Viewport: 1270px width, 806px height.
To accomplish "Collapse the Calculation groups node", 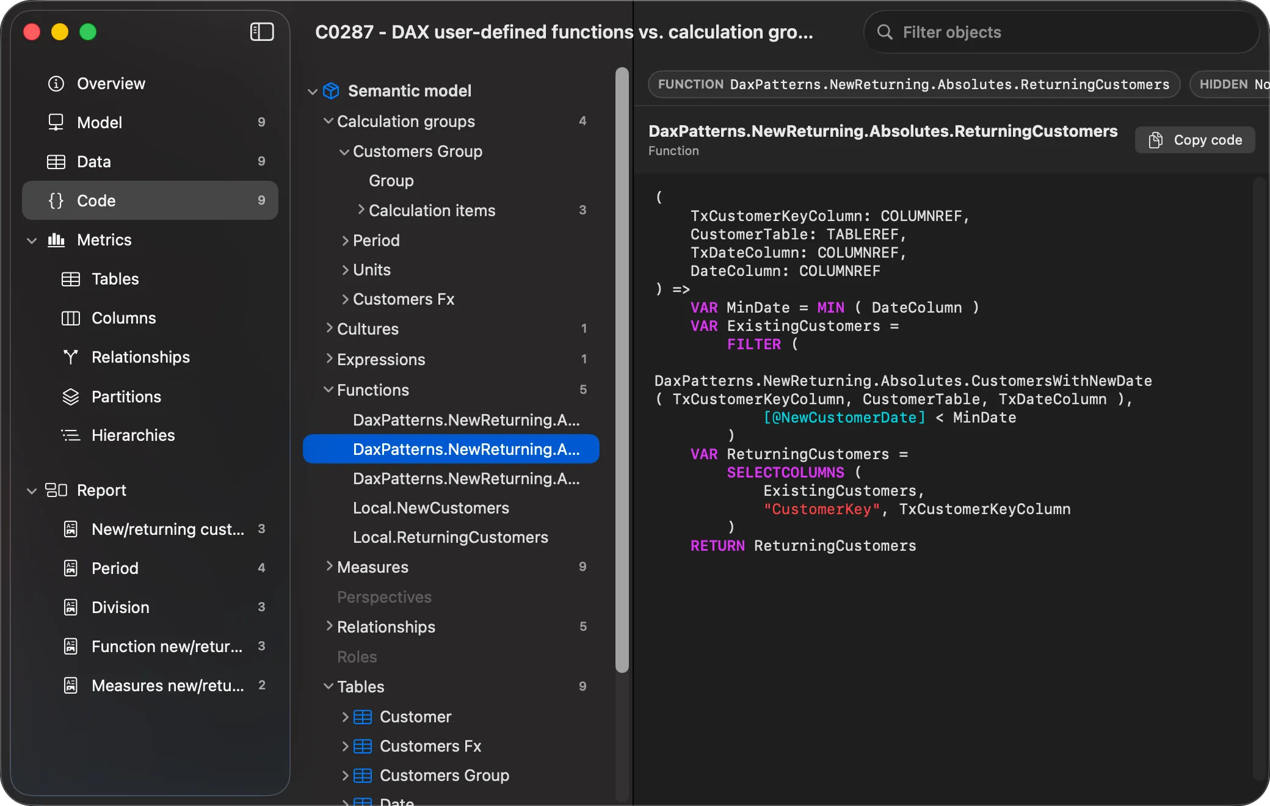I will [x=328, y=121].
